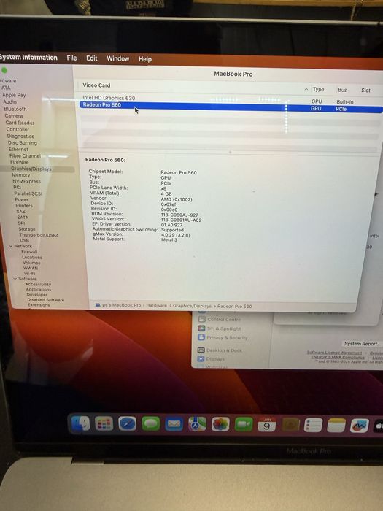Image resolution: width=383 pixels, height=511 pixels.
Task: Select Printers in the sidebar
Action: (x=24, y=206)
